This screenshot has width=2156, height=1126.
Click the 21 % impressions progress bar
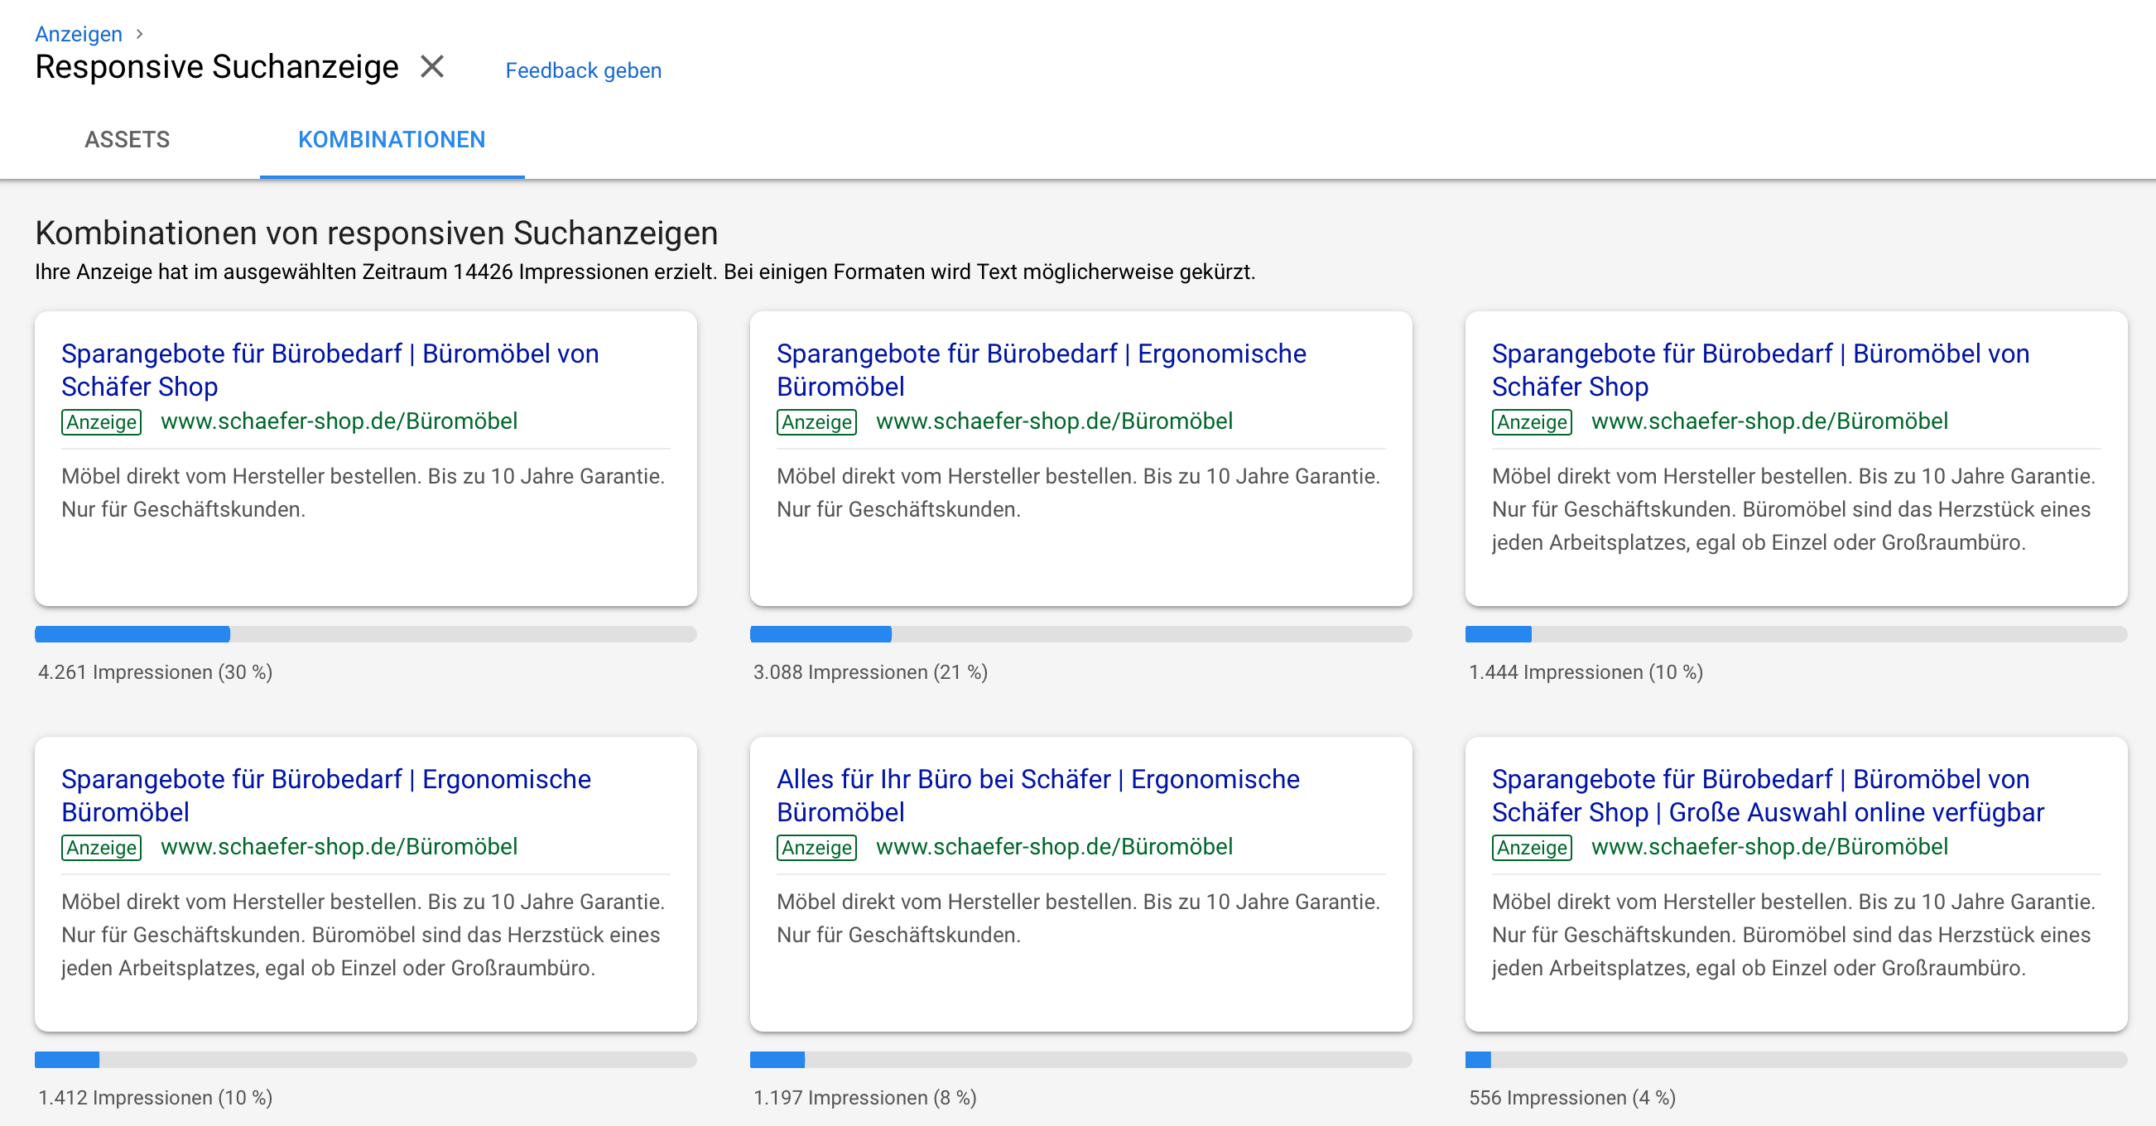point(1080,633)
